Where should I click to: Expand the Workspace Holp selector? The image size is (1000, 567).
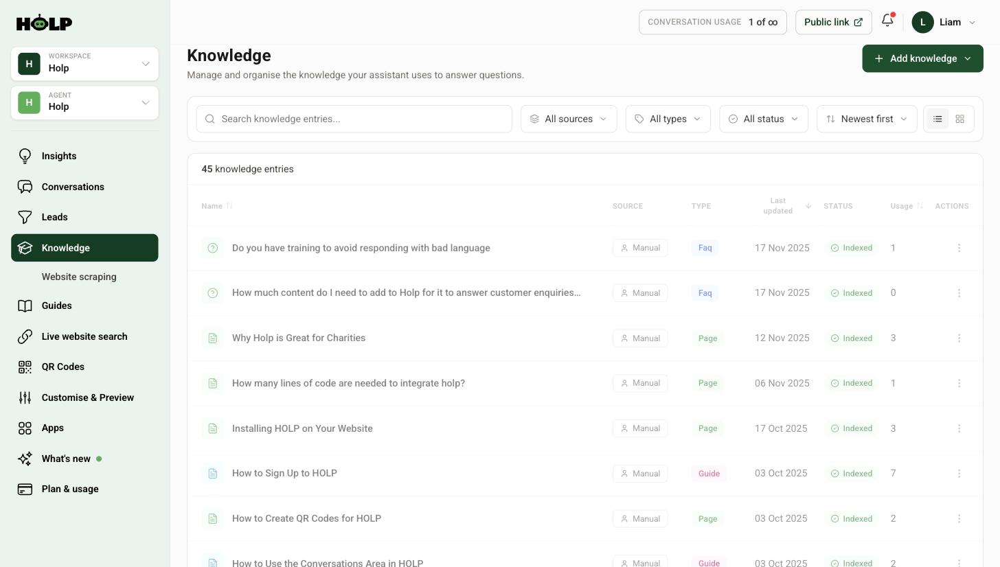[x=84, y=63]
